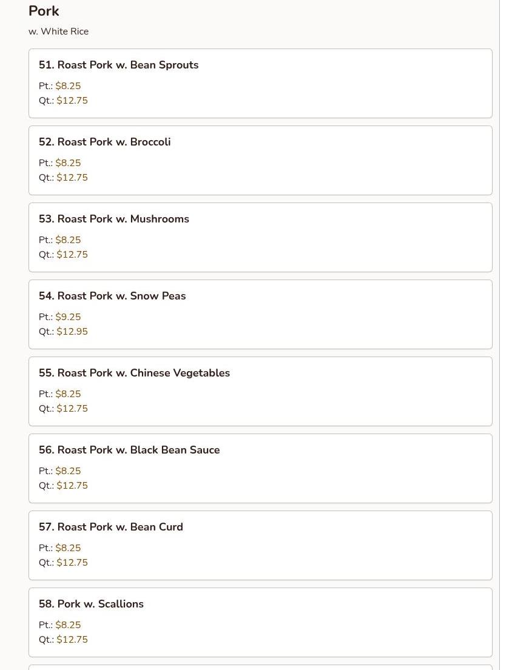Screen dimensions: 512x670
Task: Select quart price of Black Bean Sauce pork
Action: pyautogui.click(x=72, y=486)
